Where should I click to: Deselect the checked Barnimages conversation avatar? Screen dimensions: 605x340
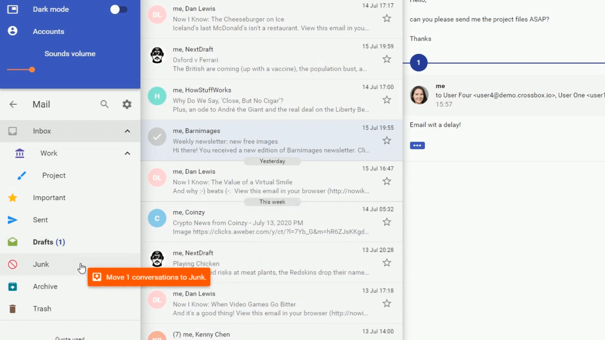(x=157, y=137)
